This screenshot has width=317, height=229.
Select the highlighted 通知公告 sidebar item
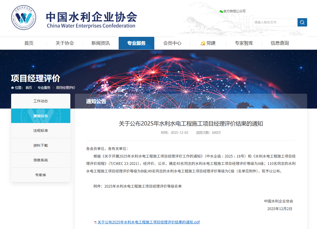point(40,116)
